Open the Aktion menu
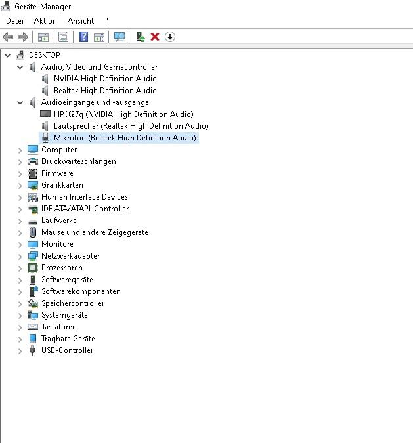 click(45, 21)
